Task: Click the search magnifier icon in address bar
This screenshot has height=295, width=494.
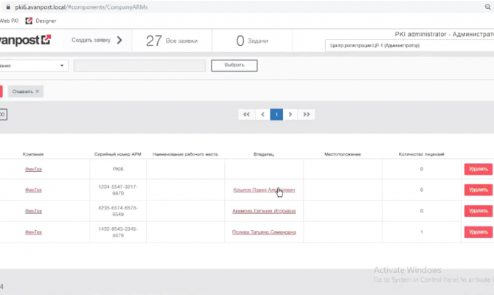Action: point(487,7)
